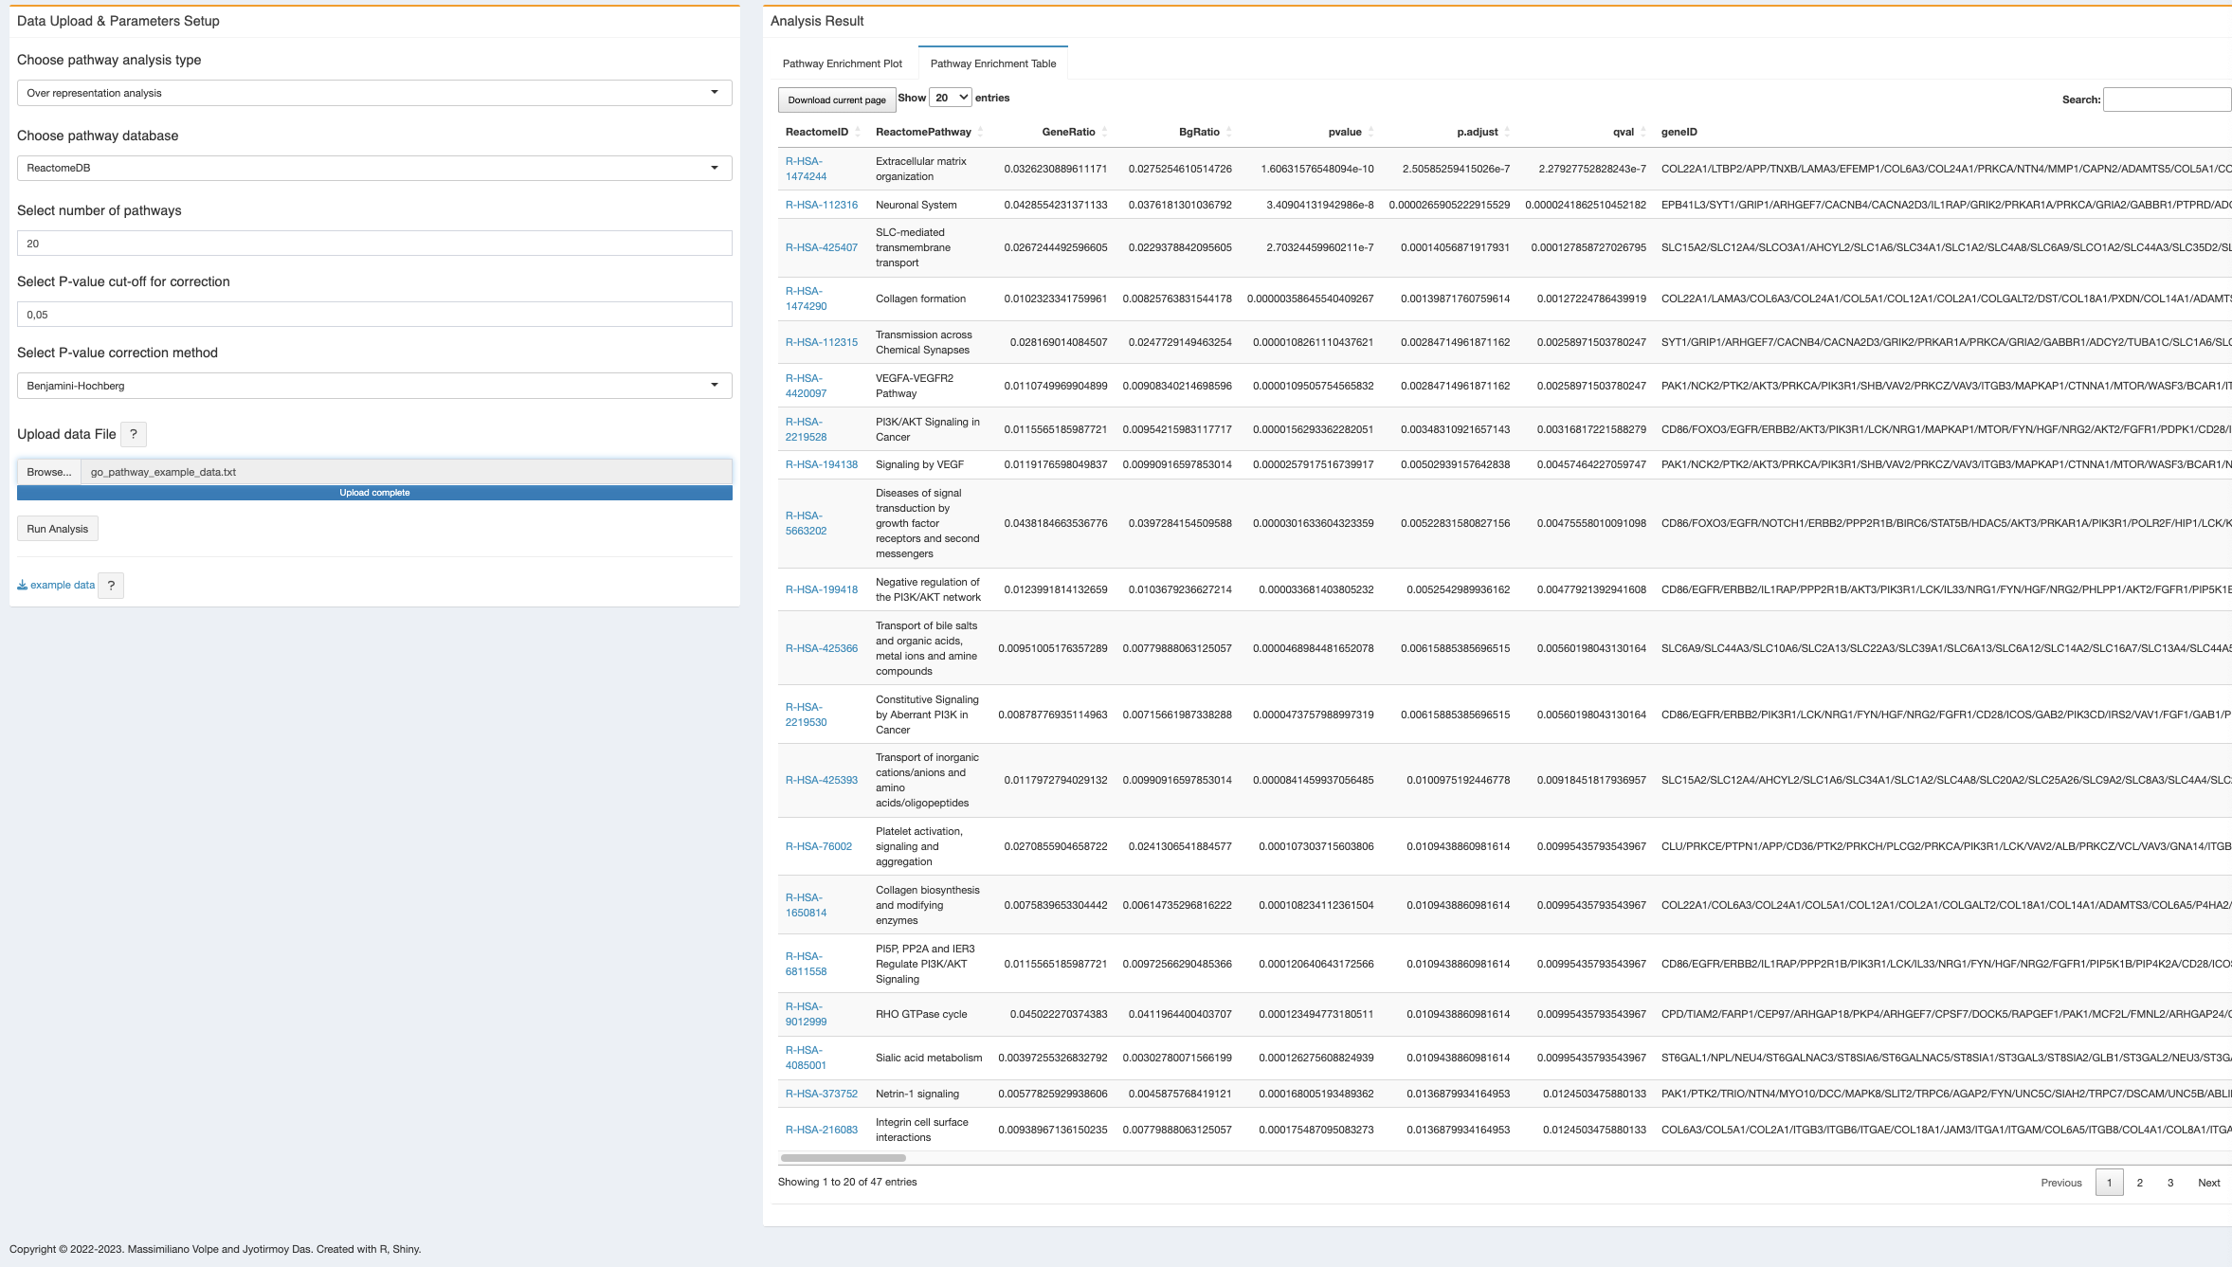Sort table by the BgRatio column arrows
The height and width of the screenshot is (1267, 2232).
(x=1228, y=132)
